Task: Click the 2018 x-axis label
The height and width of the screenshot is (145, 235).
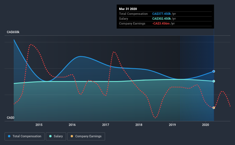Action: click(x=139, y=125)
